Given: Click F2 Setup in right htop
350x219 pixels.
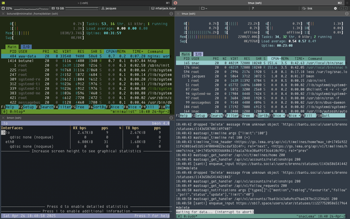Looking at the screenshot, I should (x=199, y=116).
